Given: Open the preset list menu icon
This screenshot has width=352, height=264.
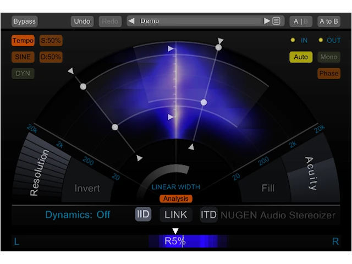Looking at the screenshot, I should point(276,21).
